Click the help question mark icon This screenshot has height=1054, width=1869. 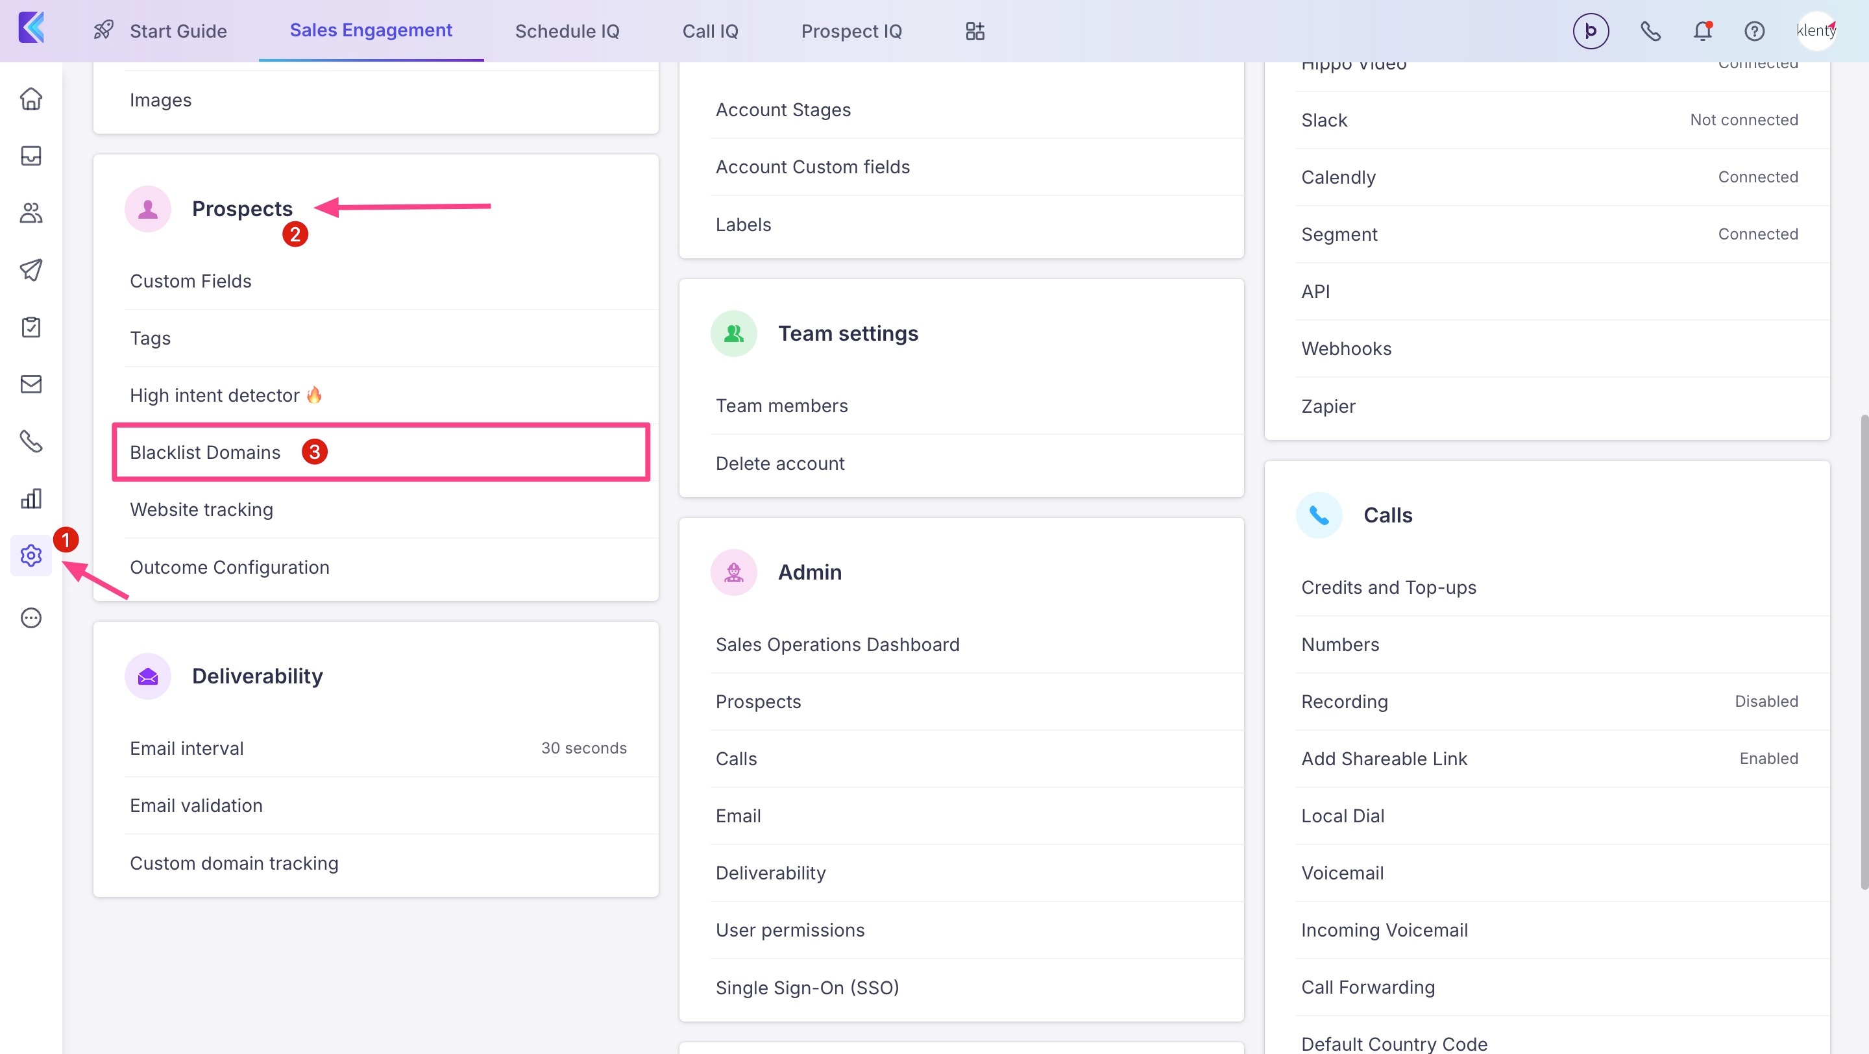(x=1754, y=31)
